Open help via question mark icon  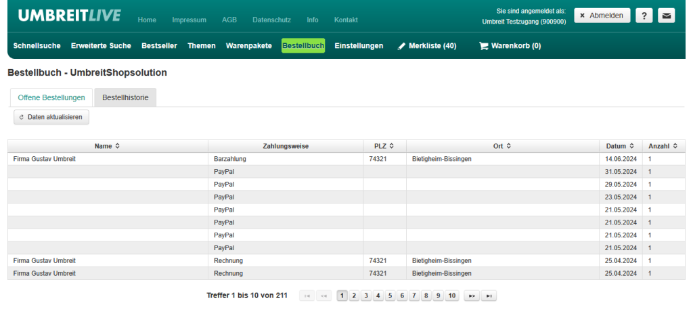coord(644,16)
